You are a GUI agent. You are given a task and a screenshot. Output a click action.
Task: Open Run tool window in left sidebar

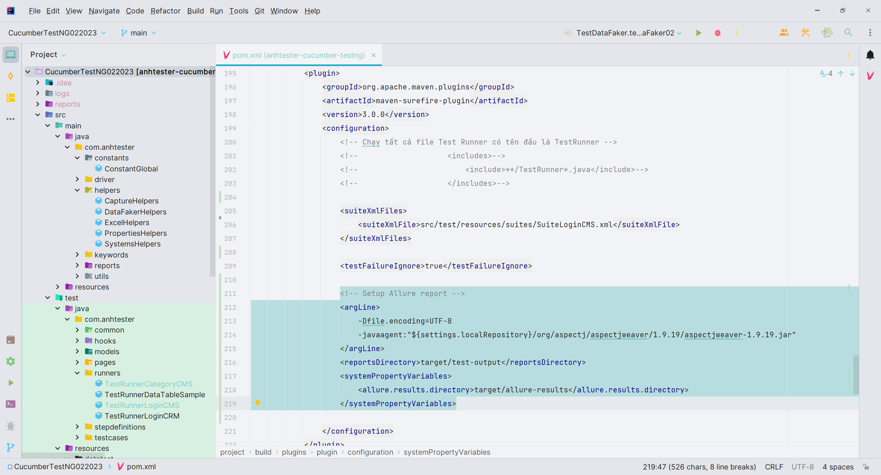(11, 383)
